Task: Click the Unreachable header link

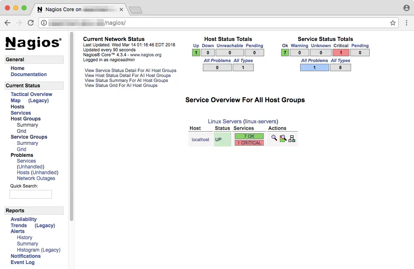Action: [x=230, y=46]
